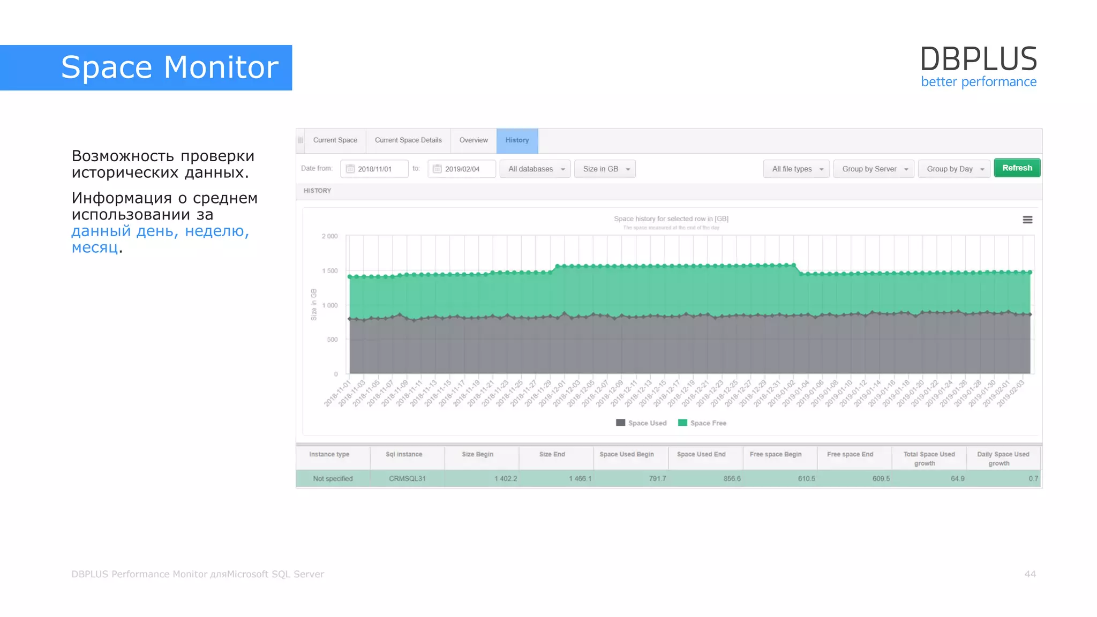Expand the Size in GB dropdown
The height and width of the screenshot is (617, 1097).
click(605, 169)
